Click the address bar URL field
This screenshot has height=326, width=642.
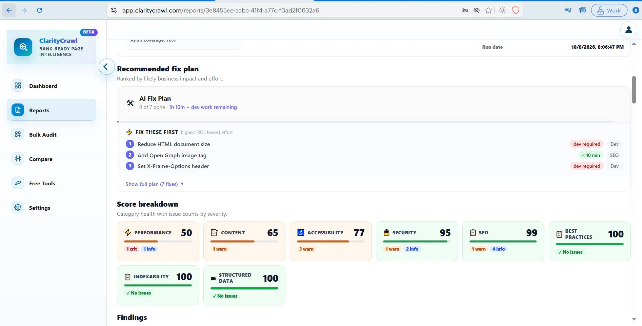(x=220, y=10)
